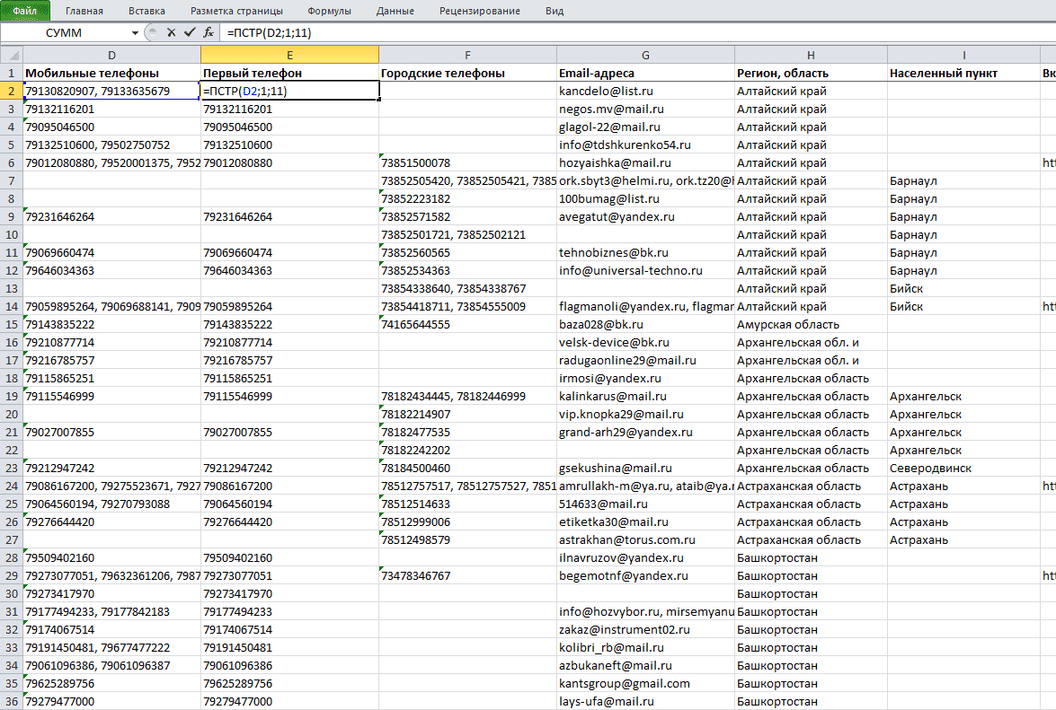Select column E header
This screenshot has width=1056, height=710.
click(289, 55)
